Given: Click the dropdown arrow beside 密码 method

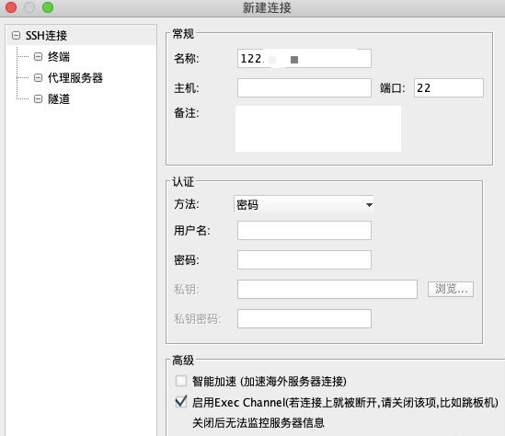Looking at the screenshot, I should click(369, 205).
